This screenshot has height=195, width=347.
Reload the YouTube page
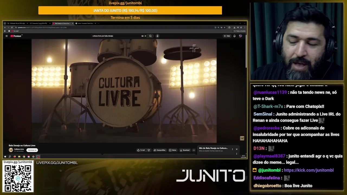12,27
